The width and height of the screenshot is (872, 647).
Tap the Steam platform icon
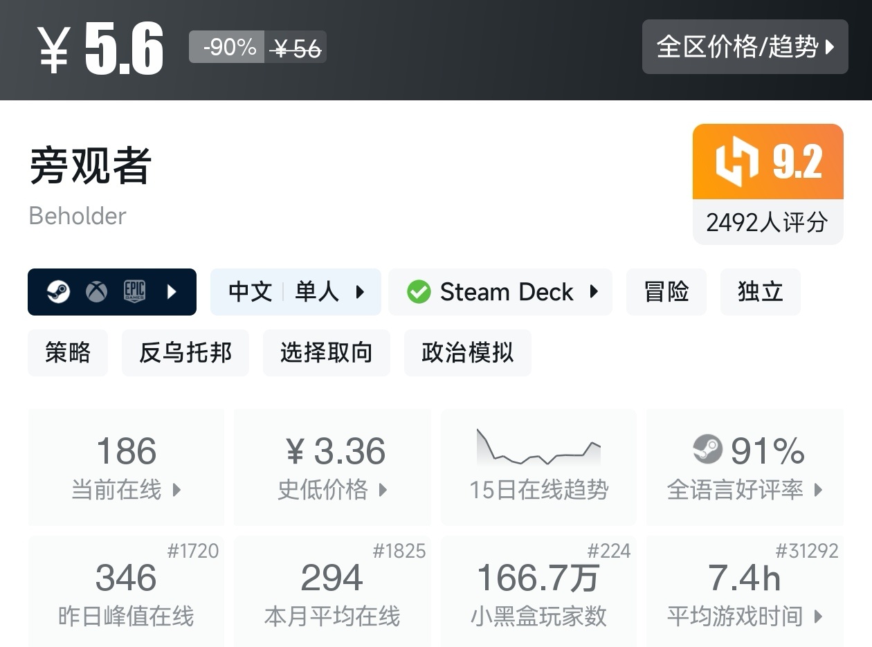click(x=58, y=292)
